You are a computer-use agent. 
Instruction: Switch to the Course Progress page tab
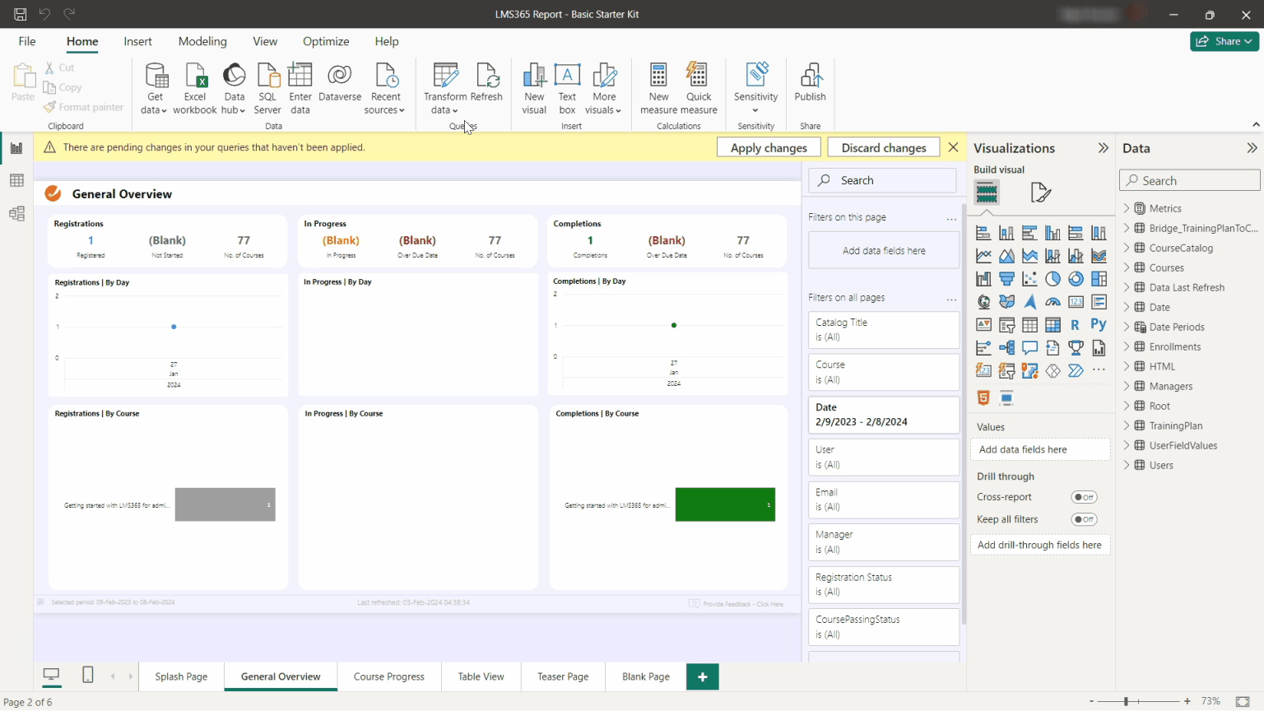(x=388, y=676)
